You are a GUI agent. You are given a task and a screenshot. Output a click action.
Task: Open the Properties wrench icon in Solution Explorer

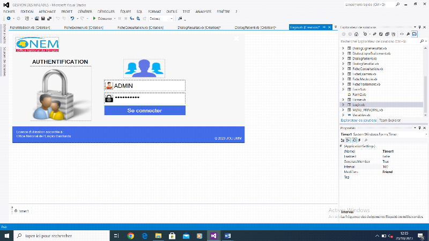(409, 34)
